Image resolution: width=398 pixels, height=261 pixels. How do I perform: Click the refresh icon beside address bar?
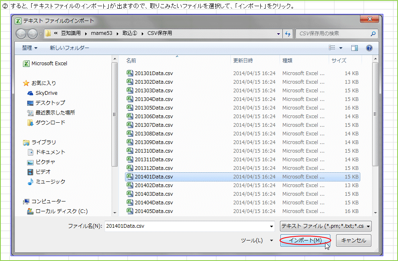(288, 34)
